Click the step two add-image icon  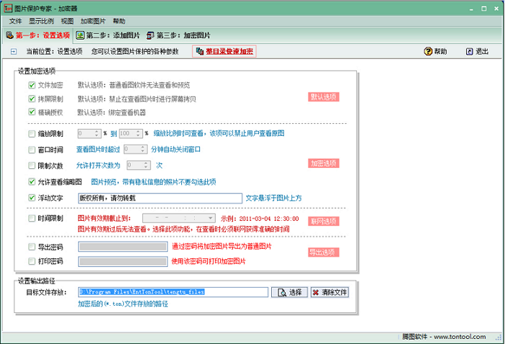coord(80,35)
